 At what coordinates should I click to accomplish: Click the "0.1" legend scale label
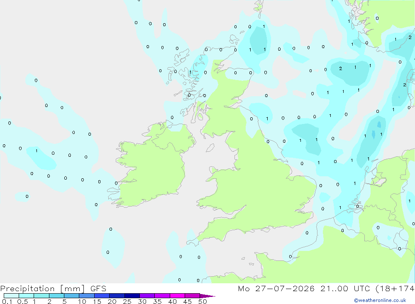7,302
